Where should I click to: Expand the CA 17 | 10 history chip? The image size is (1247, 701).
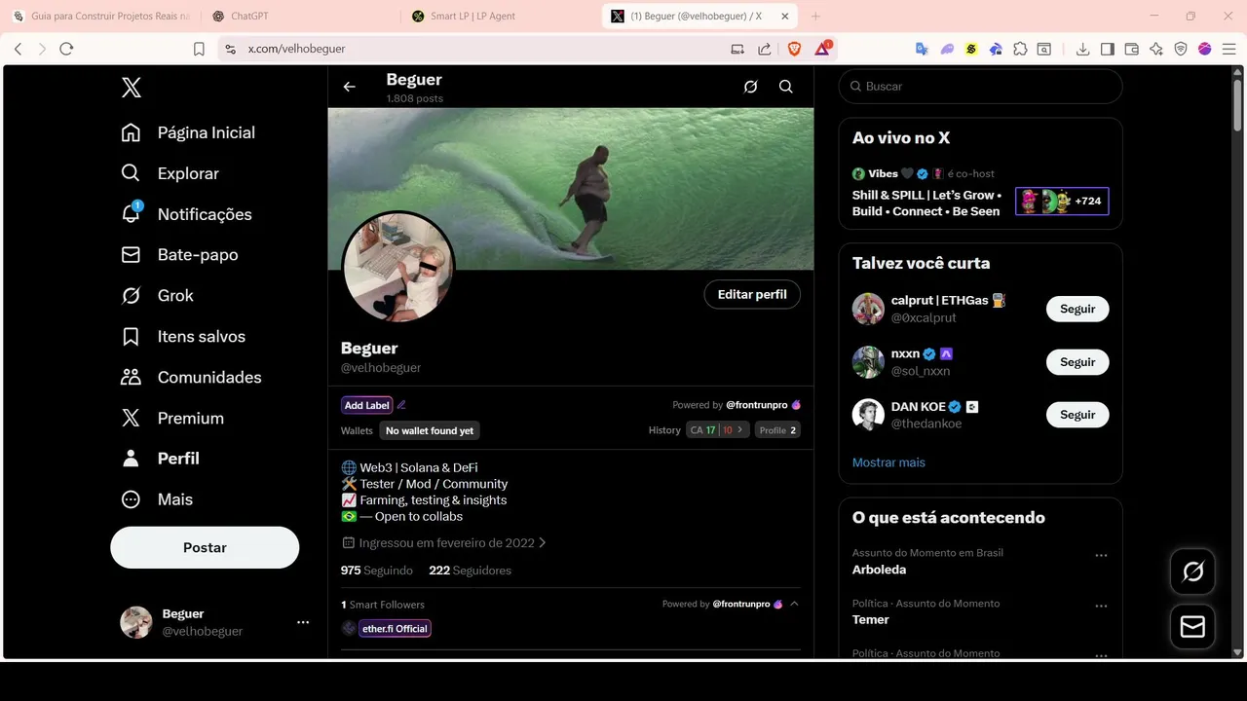[x=718, y=430]
